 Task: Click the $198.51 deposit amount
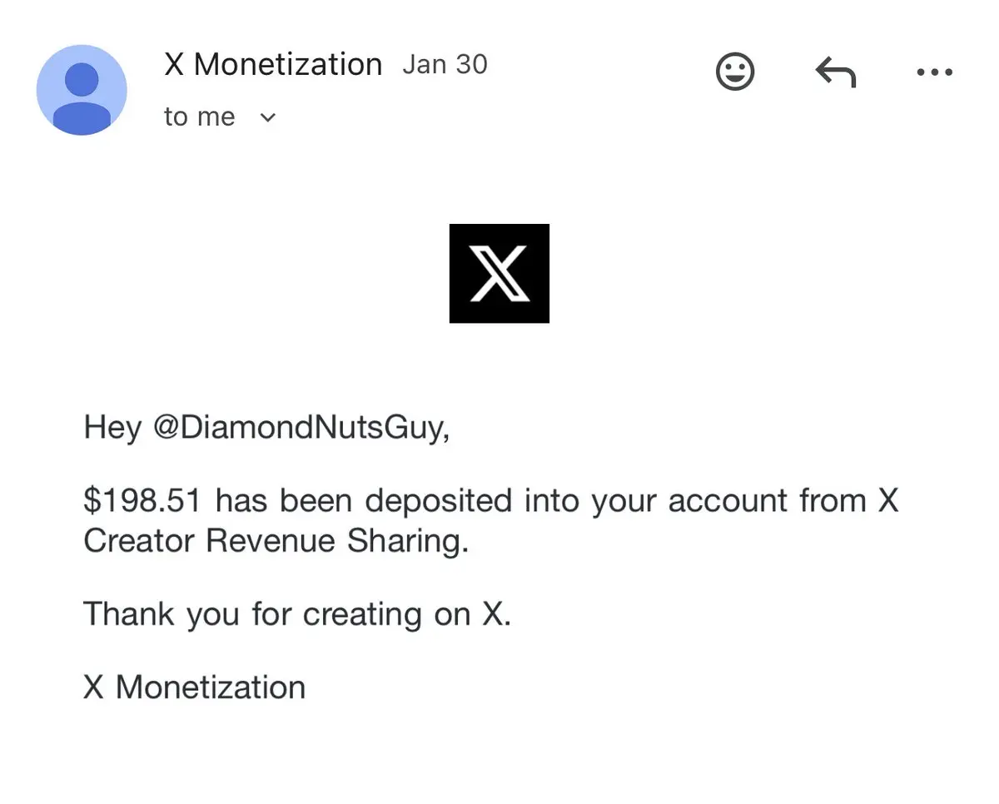point(142,501)
